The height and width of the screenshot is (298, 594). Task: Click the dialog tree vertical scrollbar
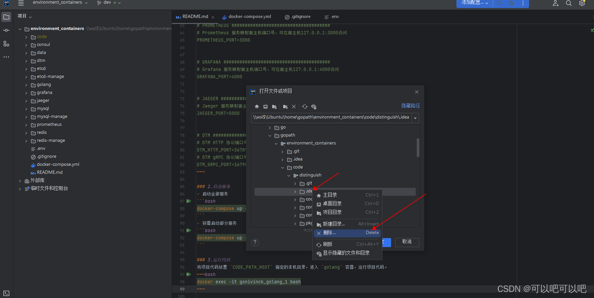tap(418, 148)
